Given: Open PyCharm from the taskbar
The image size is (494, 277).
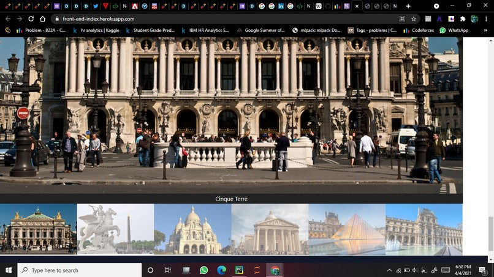Looking at the screenshot, I should (x=239, y=270).
